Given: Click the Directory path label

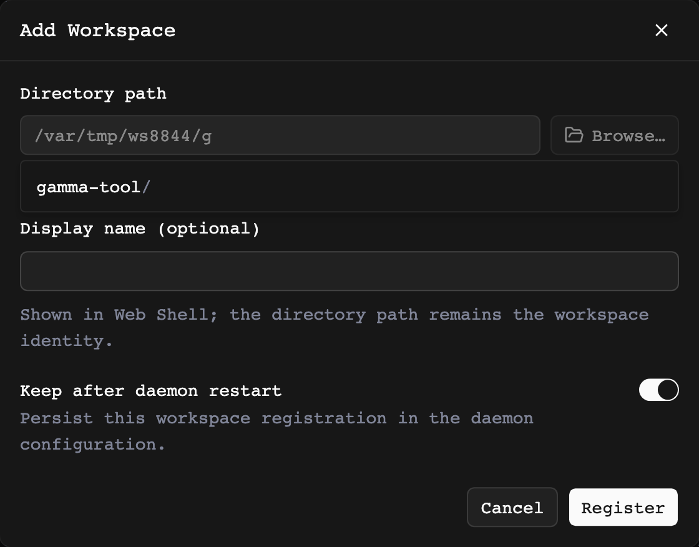Looking at the screenshot, I should pyautogui.click(x=93, y=94).
